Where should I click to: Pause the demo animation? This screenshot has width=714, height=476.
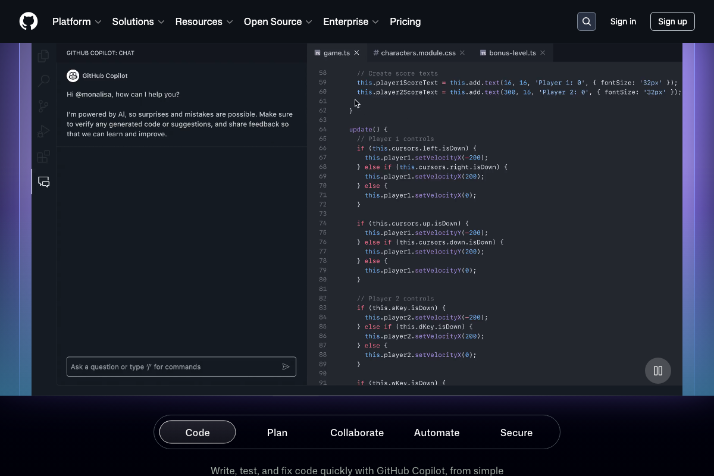coord(658,371)
